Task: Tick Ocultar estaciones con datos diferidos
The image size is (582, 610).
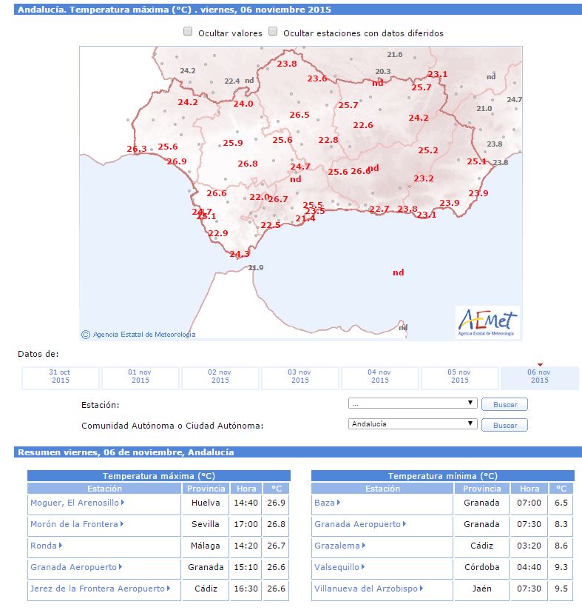Action: tap(273, 32)
